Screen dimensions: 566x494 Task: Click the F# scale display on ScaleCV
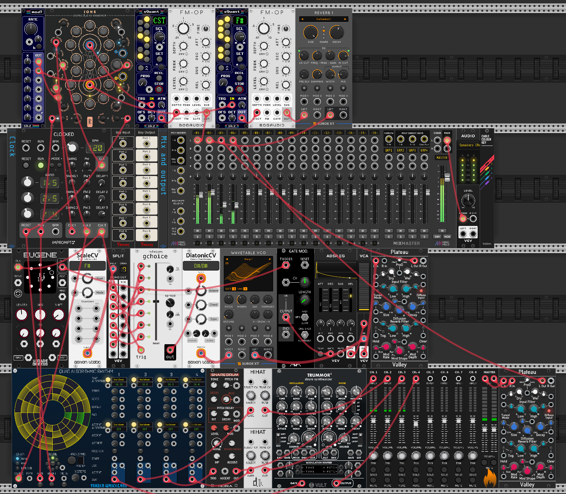click(x=87, y=266)
